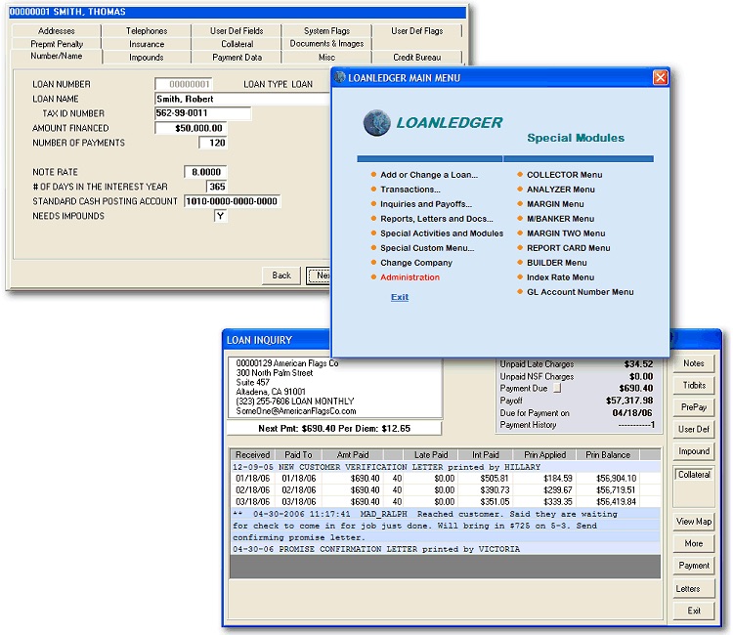The image size is (733, 635).
Task: Click the Note Rate field
Action: point(205,172)
